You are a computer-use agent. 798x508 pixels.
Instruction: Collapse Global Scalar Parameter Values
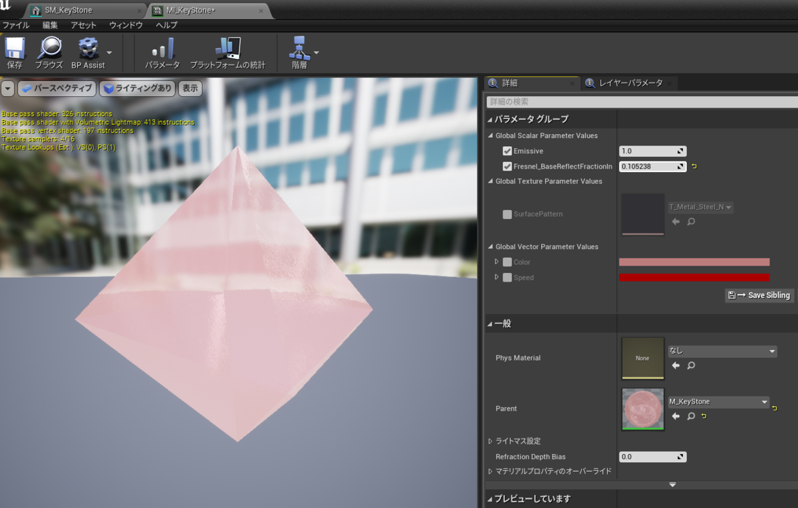click(491, 136)
